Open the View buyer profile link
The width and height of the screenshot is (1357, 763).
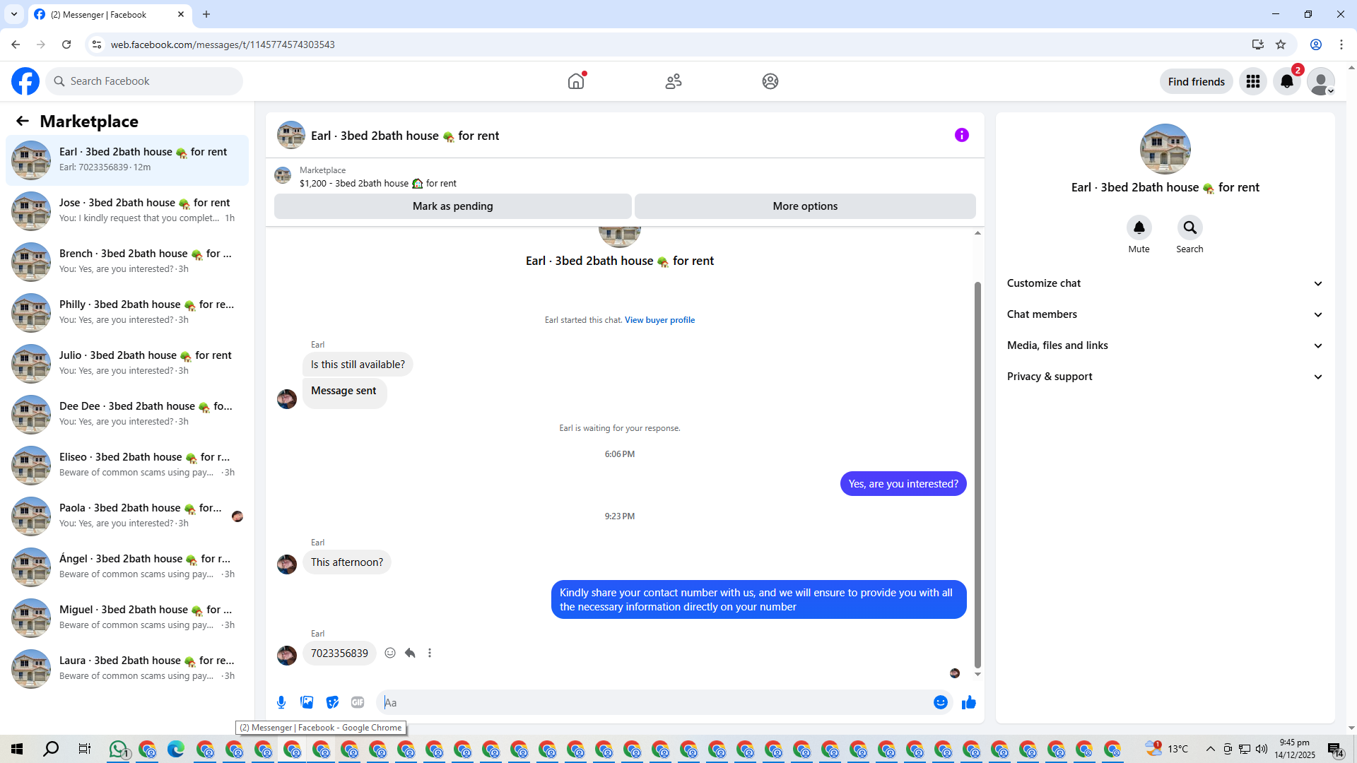[659, 320]
